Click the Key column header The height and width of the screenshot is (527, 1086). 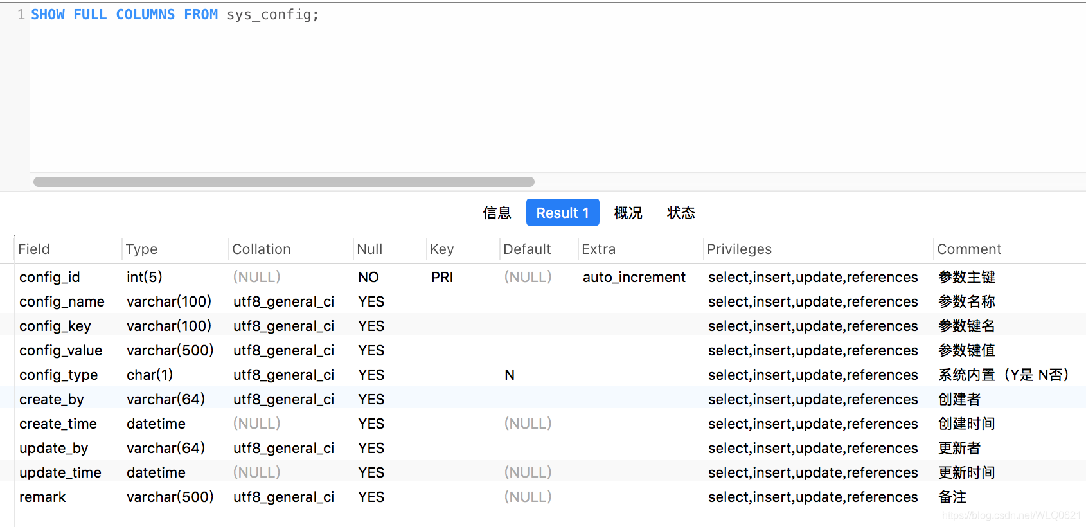(x=442, y=249)
